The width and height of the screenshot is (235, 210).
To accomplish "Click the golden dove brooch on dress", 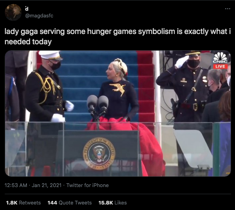I will pyautogui.click(x=118, y=89).
